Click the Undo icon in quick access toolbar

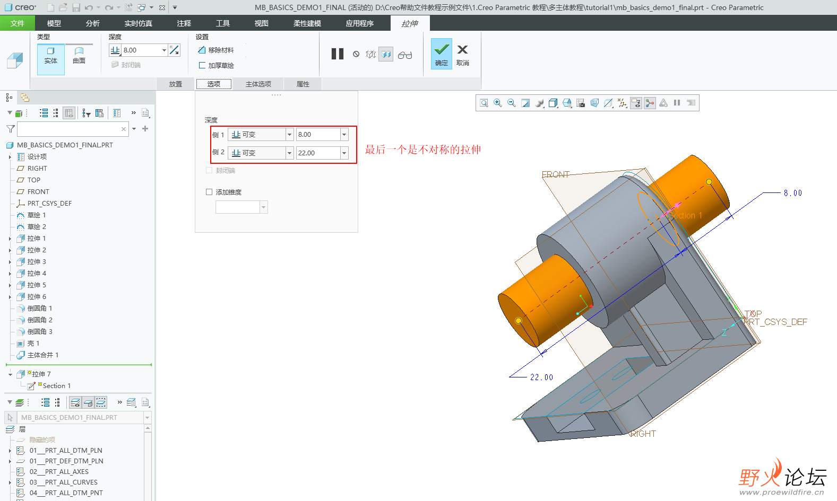point(89,7)
